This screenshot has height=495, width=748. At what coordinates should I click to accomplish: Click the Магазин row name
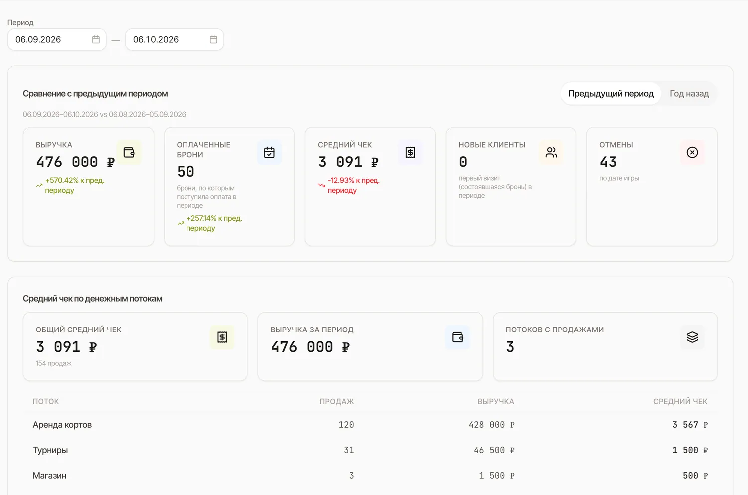(x=49, y=476)
